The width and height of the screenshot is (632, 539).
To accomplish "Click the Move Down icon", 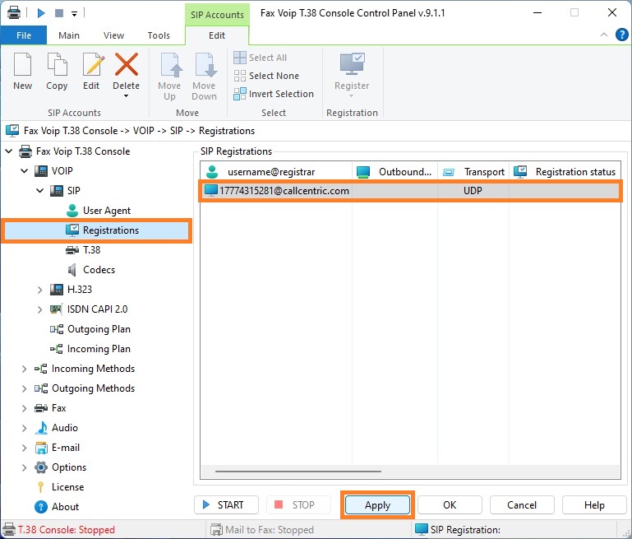I will (x=205, y=65).
